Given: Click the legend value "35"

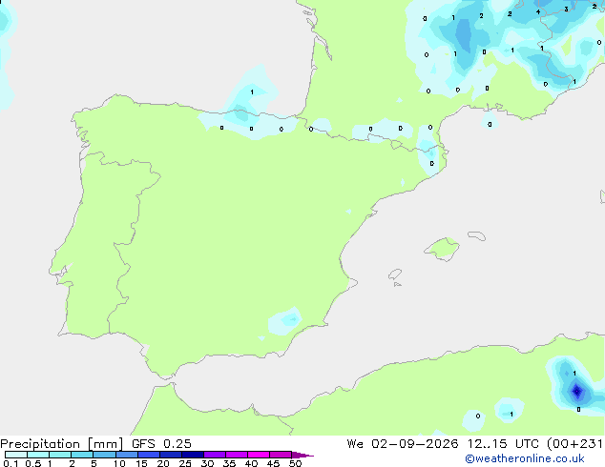Looking at the screenshot, I should 229,463.
